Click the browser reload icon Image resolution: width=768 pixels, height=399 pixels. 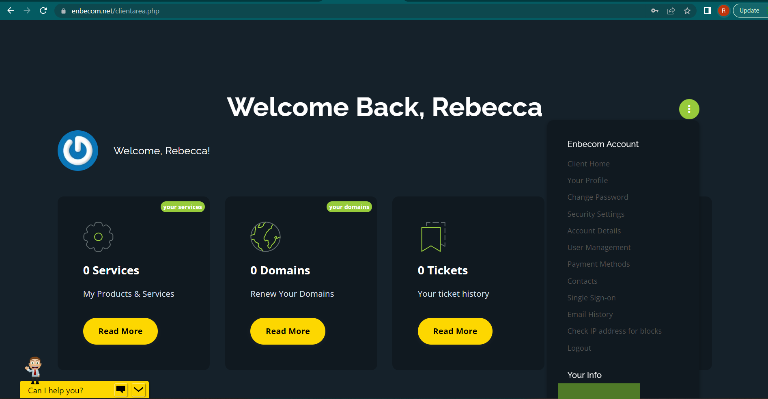tap(43, 11)
